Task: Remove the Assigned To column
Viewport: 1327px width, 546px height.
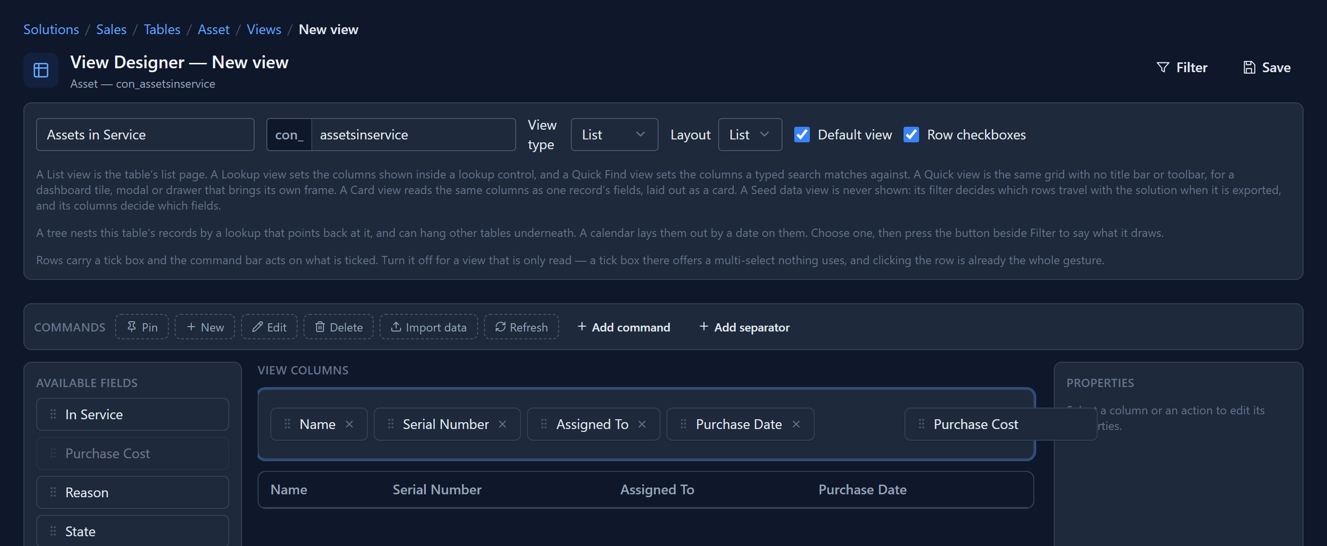Action: (642, 424)
